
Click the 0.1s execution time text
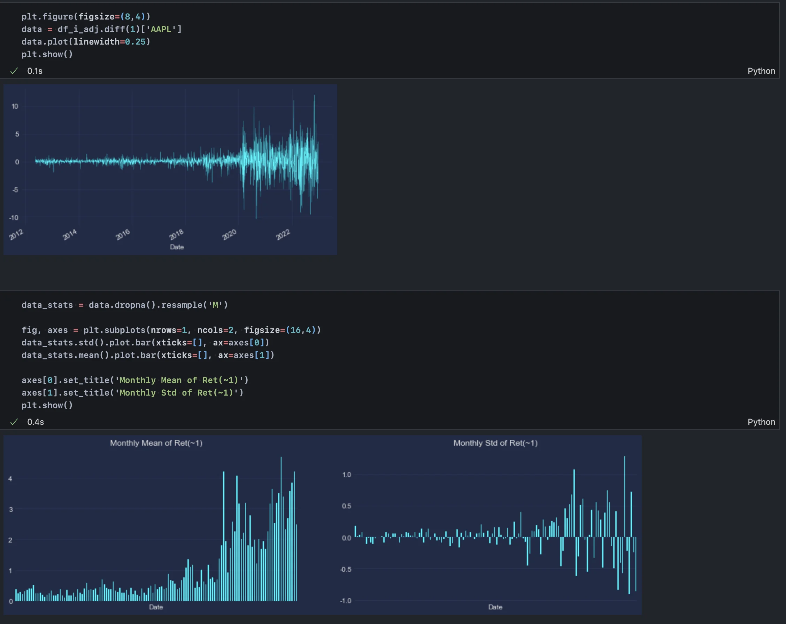(x=34, y=71)
